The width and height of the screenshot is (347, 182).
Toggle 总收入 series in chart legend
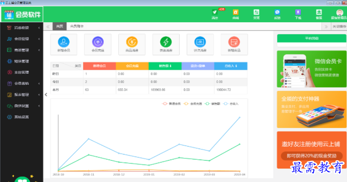(x=231, y=104)
